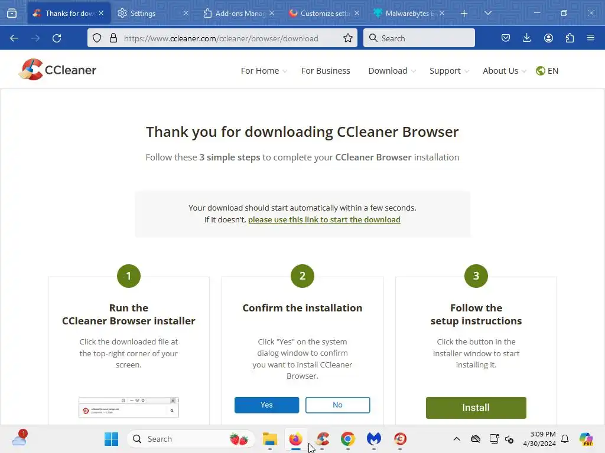Go back to the previous page

click(x=14, y=38)
